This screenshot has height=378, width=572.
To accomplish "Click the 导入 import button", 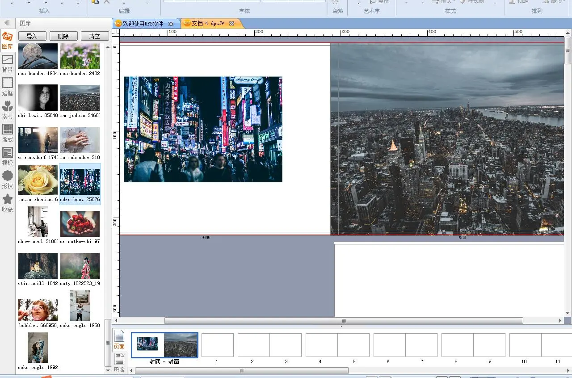I will tap(32, 36).
